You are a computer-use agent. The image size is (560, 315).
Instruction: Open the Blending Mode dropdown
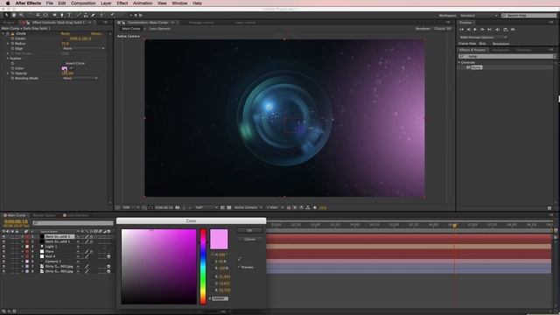pos(80,78)
